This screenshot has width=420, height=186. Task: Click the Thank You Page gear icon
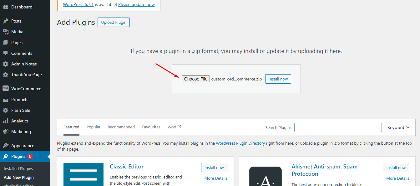click(x=6, y=75)
